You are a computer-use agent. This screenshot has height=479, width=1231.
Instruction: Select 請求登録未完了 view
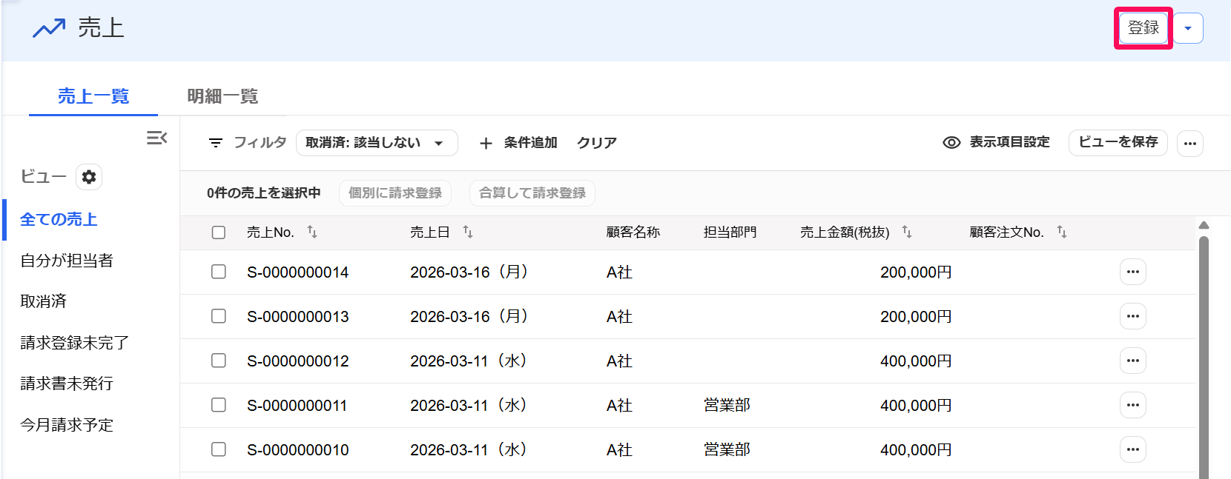(75, 343)
